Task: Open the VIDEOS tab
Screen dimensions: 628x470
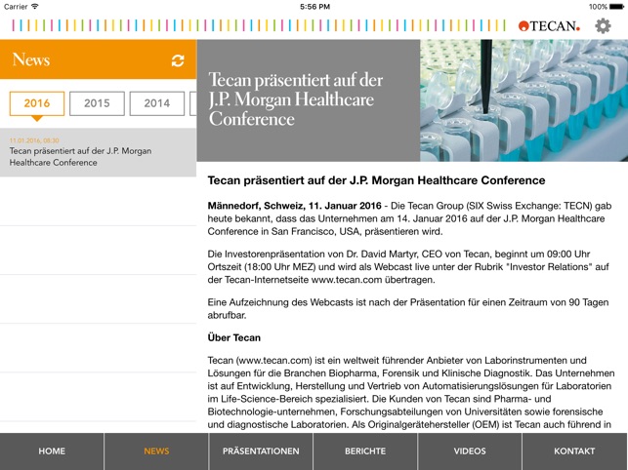Action: [470, 451]
